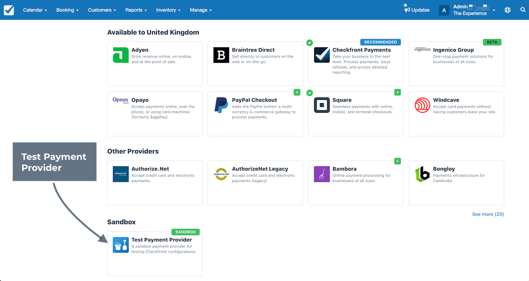
Task: Open Braintree Direct provider title
Action: click(x=253, y=50)
